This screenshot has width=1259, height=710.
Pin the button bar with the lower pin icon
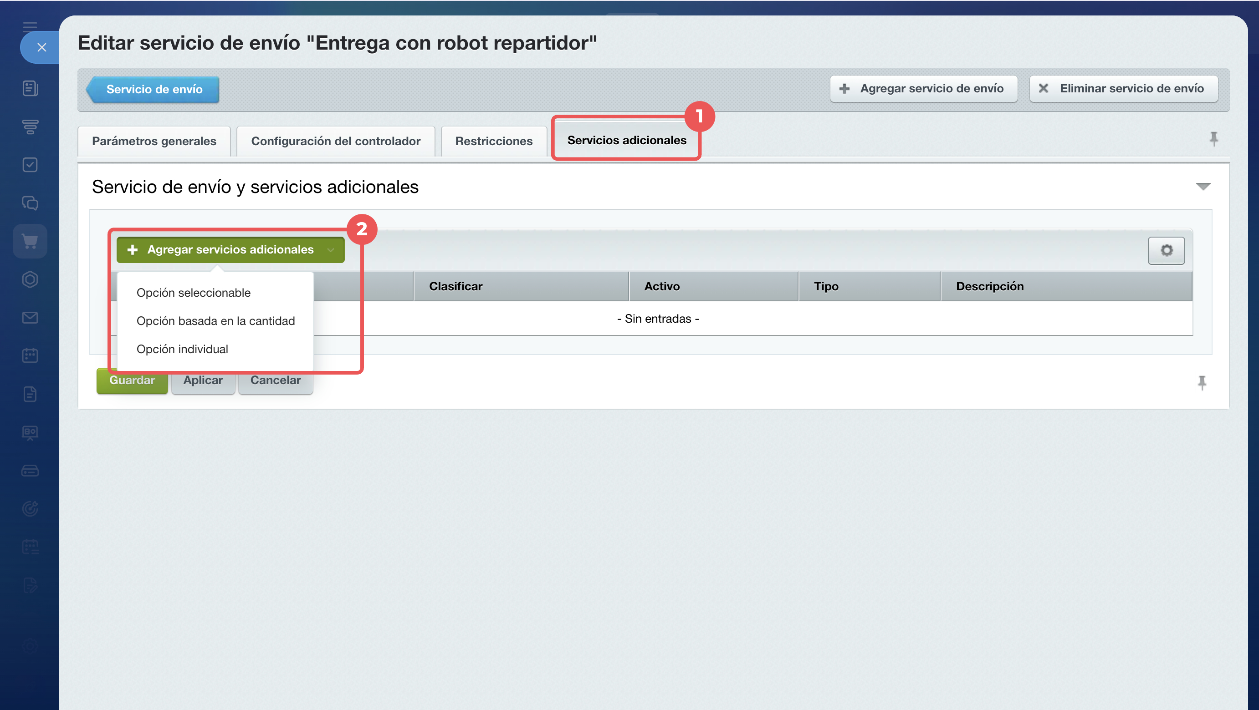[1202, 382]
